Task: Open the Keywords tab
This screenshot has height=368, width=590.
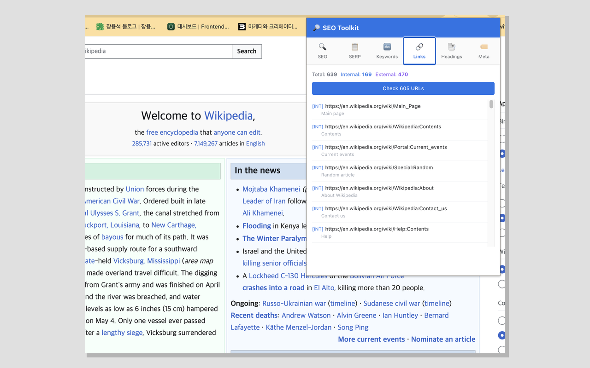Action: pyautogui.click(x=387, y=51)
